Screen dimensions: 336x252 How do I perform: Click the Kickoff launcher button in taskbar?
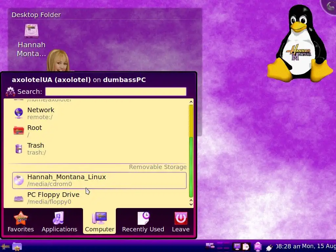(x=5, y=247)
